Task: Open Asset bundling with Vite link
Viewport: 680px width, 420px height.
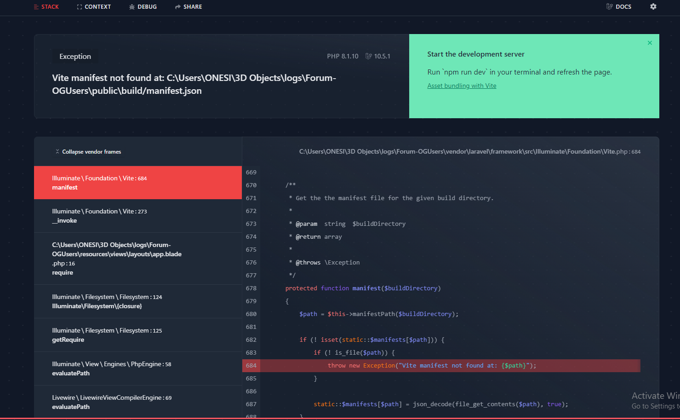Action: tap(462, 86)
